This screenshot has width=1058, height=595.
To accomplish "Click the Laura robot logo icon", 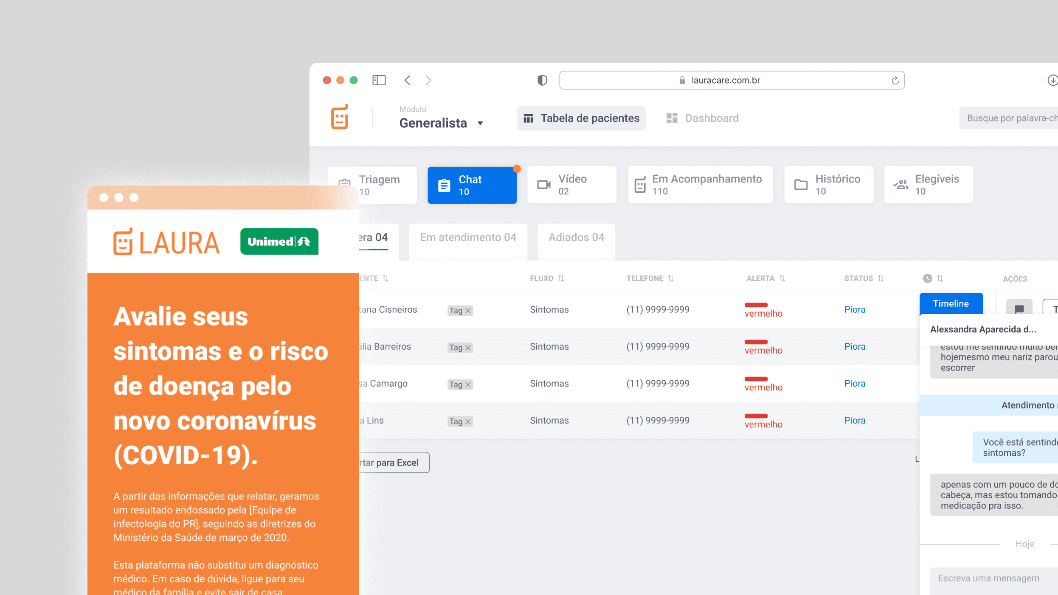I will [x=340, y=117].
